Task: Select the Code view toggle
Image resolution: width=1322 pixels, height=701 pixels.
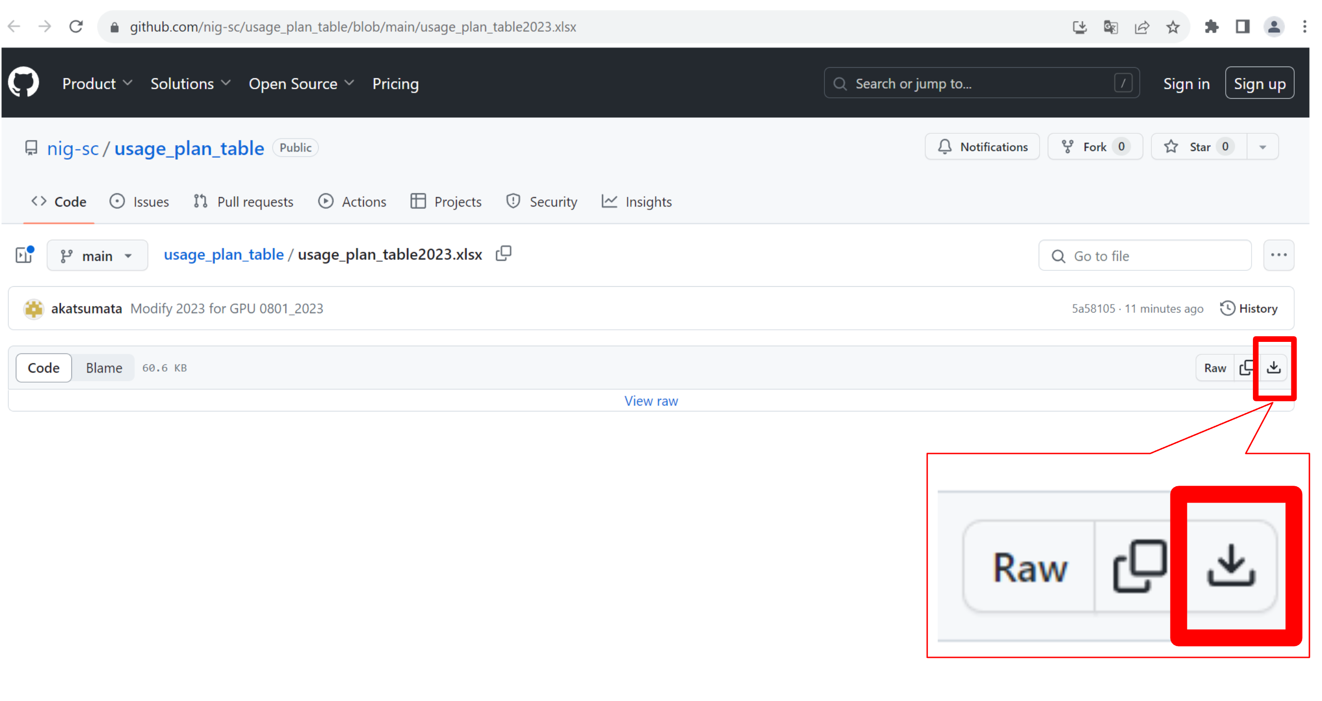Action: (44, 367)
